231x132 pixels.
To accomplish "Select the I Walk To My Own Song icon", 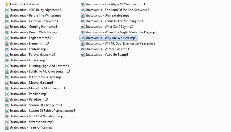I will (x=7, y=72).
